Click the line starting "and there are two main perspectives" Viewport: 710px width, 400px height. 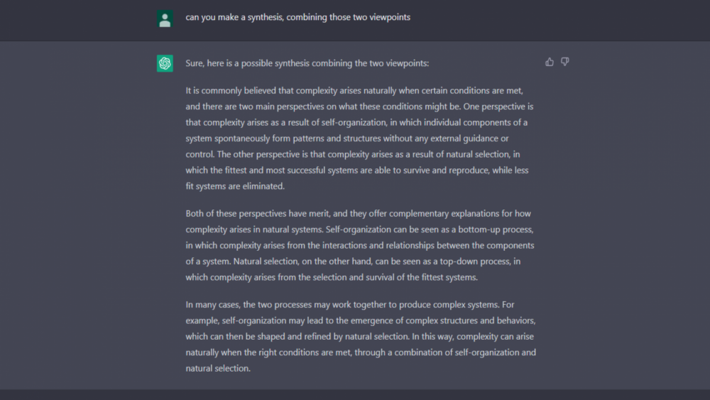[x=359, y=107]
